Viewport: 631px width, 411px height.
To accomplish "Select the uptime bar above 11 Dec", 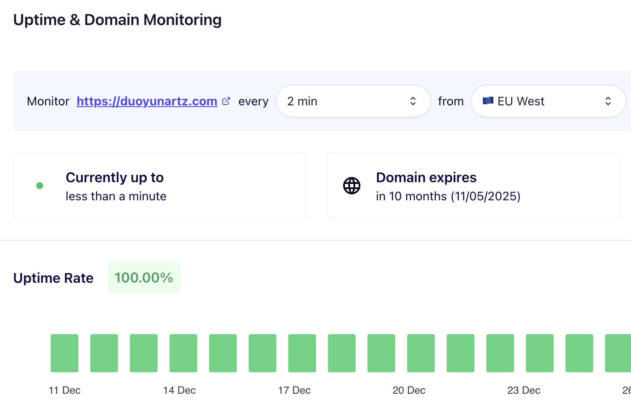I will (64, 353).
